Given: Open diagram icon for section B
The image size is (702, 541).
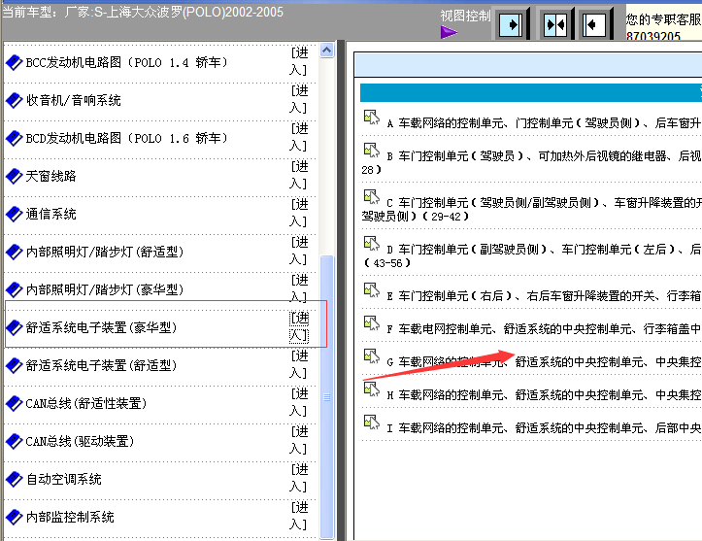Looking at the screenshot, I should [x=372, y=151].
